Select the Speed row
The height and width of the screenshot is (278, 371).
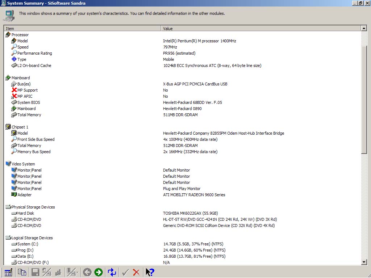pos(23,47)
